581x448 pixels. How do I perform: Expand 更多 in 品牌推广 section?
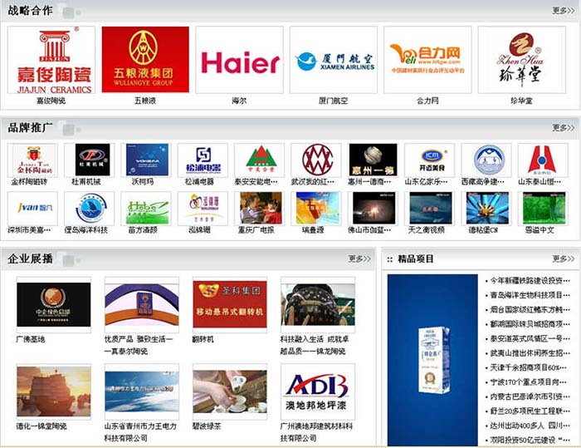pos(563,127)
